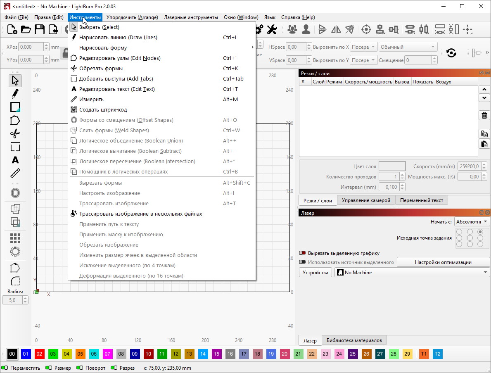The width and height of the screenshot is (491, 373).
Task: Click HSpace spinner arrows
Action: click(309, 47)
